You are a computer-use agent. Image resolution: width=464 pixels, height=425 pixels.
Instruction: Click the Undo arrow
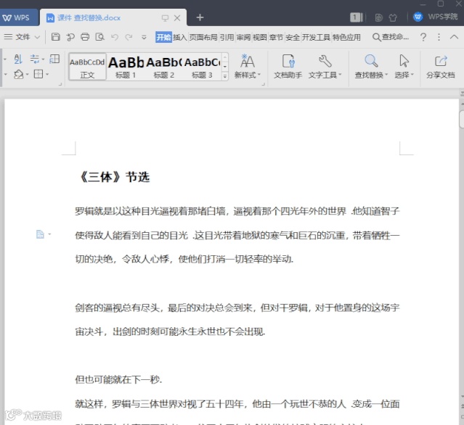click(x=115, y=37)
